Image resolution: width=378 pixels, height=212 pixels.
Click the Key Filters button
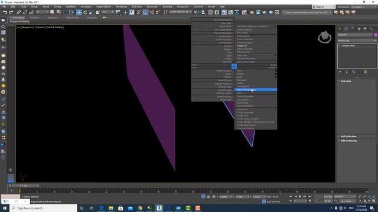click(x=347, y=201)
